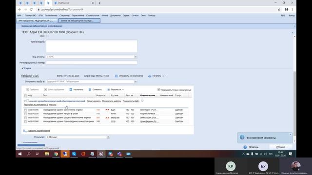Image resolution: width=312 pixels, height=175 pixels.
Task: Close the saved changes notification
Action: [x=291, y=134]
